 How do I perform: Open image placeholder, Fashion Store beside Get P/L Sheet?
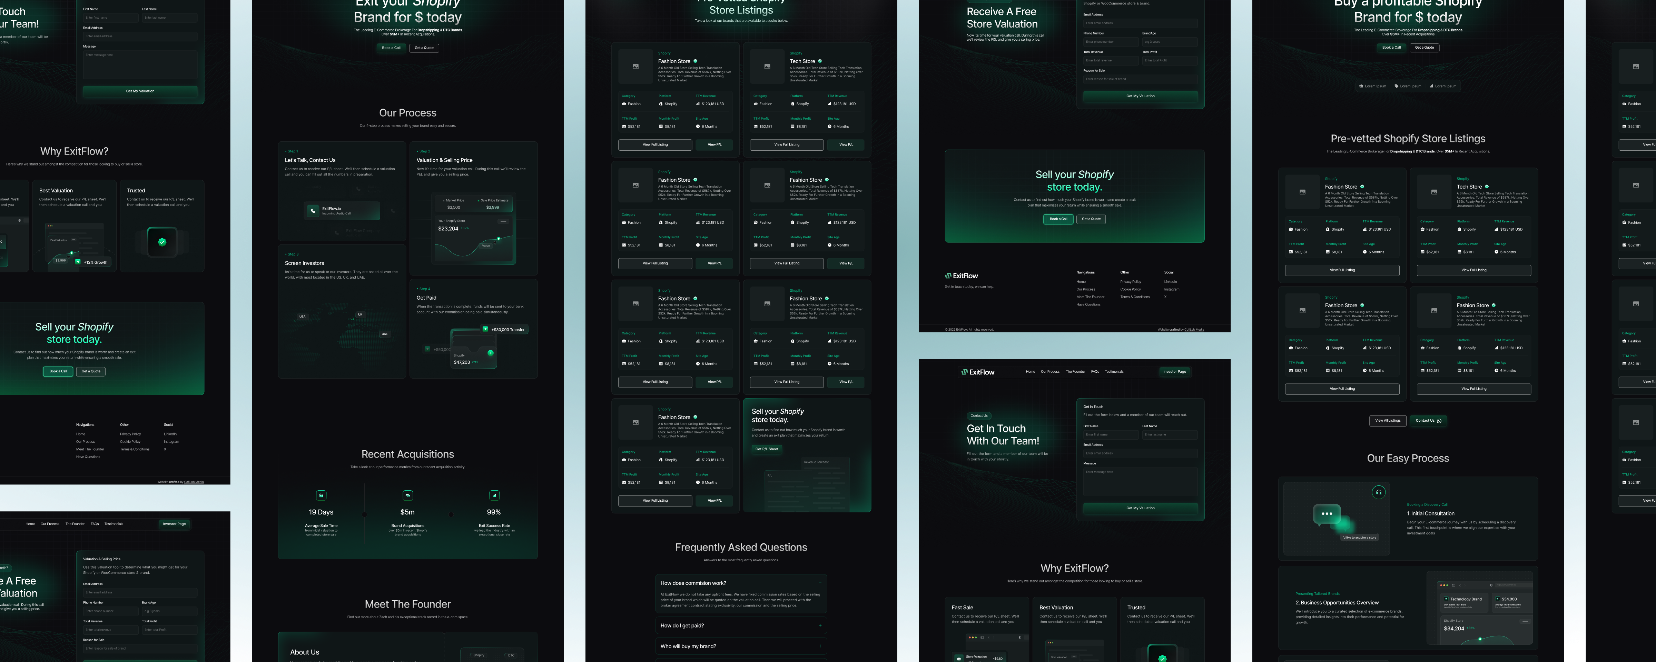pyautogui.click(x=635, y=422)
